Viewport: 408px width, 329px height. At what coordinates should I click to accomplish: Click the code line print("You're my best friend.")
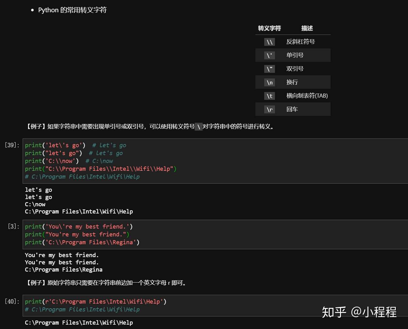[x=77, y=235]
